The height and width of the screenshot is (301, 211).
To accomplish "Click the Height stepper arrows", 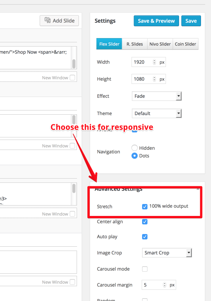I will tap(154, 79).
